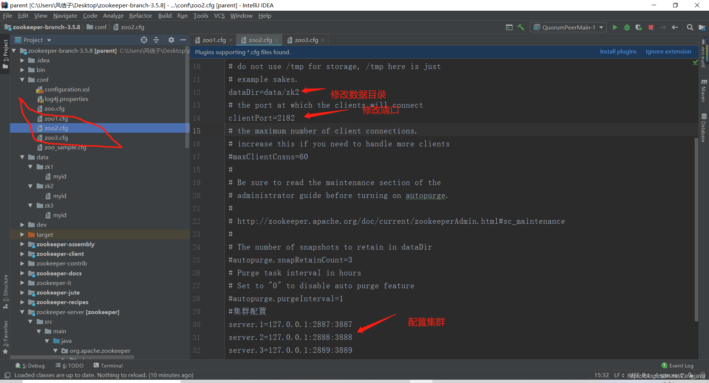Screen dimensions: 709x383
Task: Click the cursor position 15:32 indicator
Action: (602, 375)
